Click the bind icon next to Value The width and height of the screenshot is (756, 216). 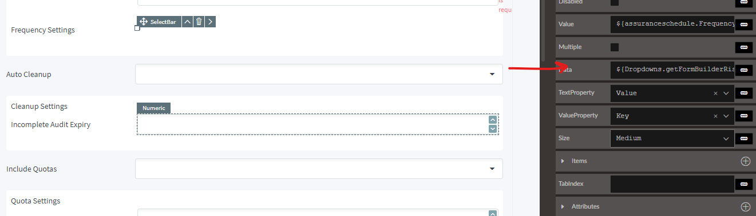(x=744, y=25)
